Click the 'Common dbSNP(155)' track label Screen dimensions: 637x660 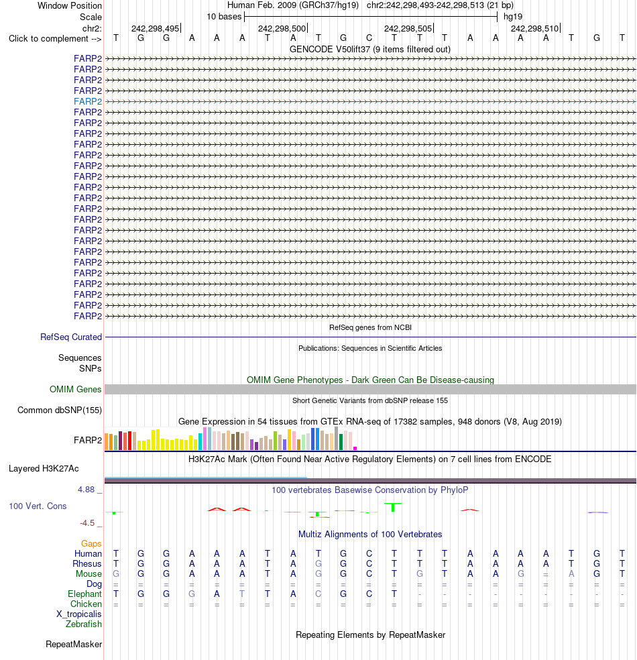click(x=60, y=410)
